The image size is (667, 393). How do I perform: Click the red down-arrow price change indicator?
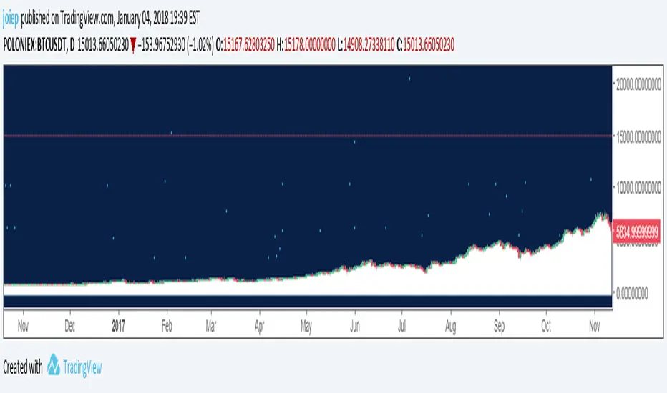click(133, 45)
